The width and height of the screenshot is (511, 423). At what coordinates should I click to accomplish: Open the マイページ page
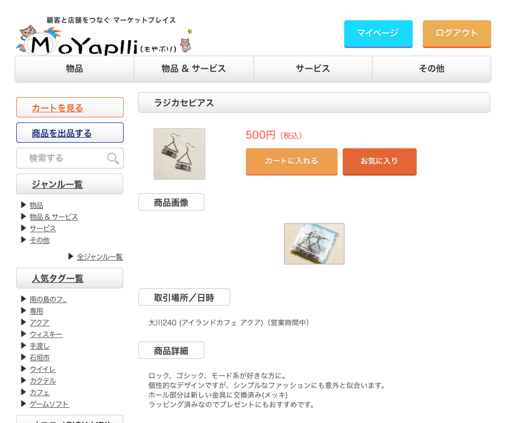(x=378, y=34)
